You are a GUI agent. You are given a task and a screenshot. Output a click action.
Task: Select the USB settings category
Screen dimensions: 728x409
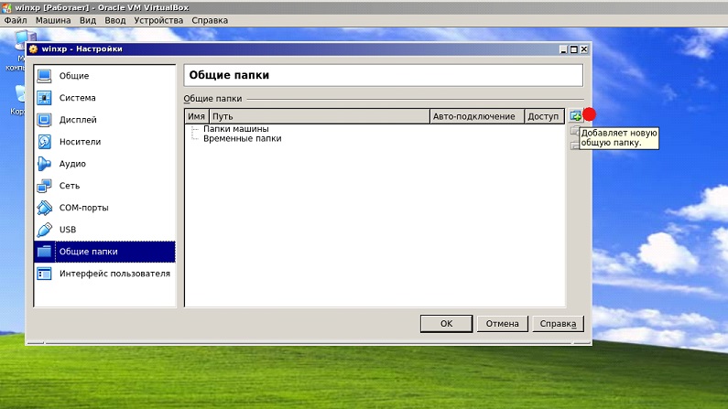(x=68, y=230)
